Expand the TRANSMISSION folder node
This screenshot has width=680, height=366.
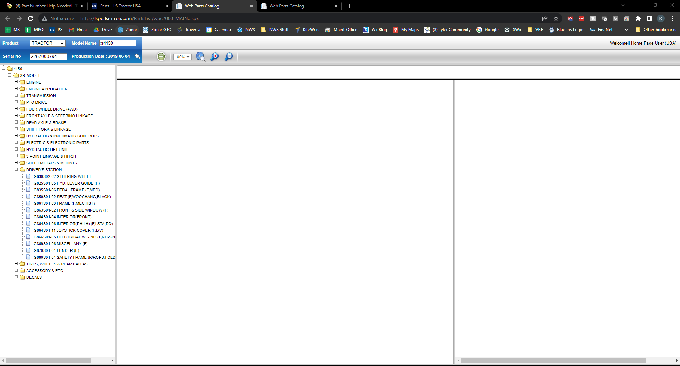16,95
